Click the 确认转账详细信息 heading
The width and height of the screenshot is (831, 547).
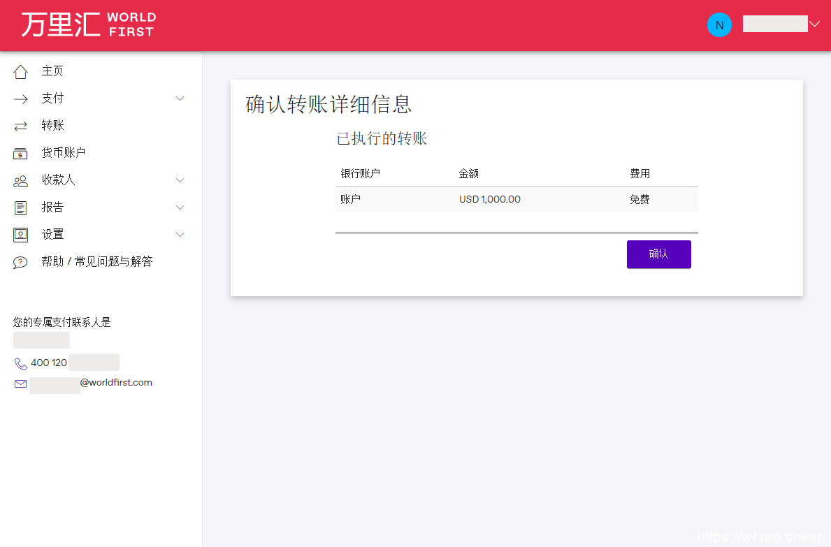pos(328,104)
